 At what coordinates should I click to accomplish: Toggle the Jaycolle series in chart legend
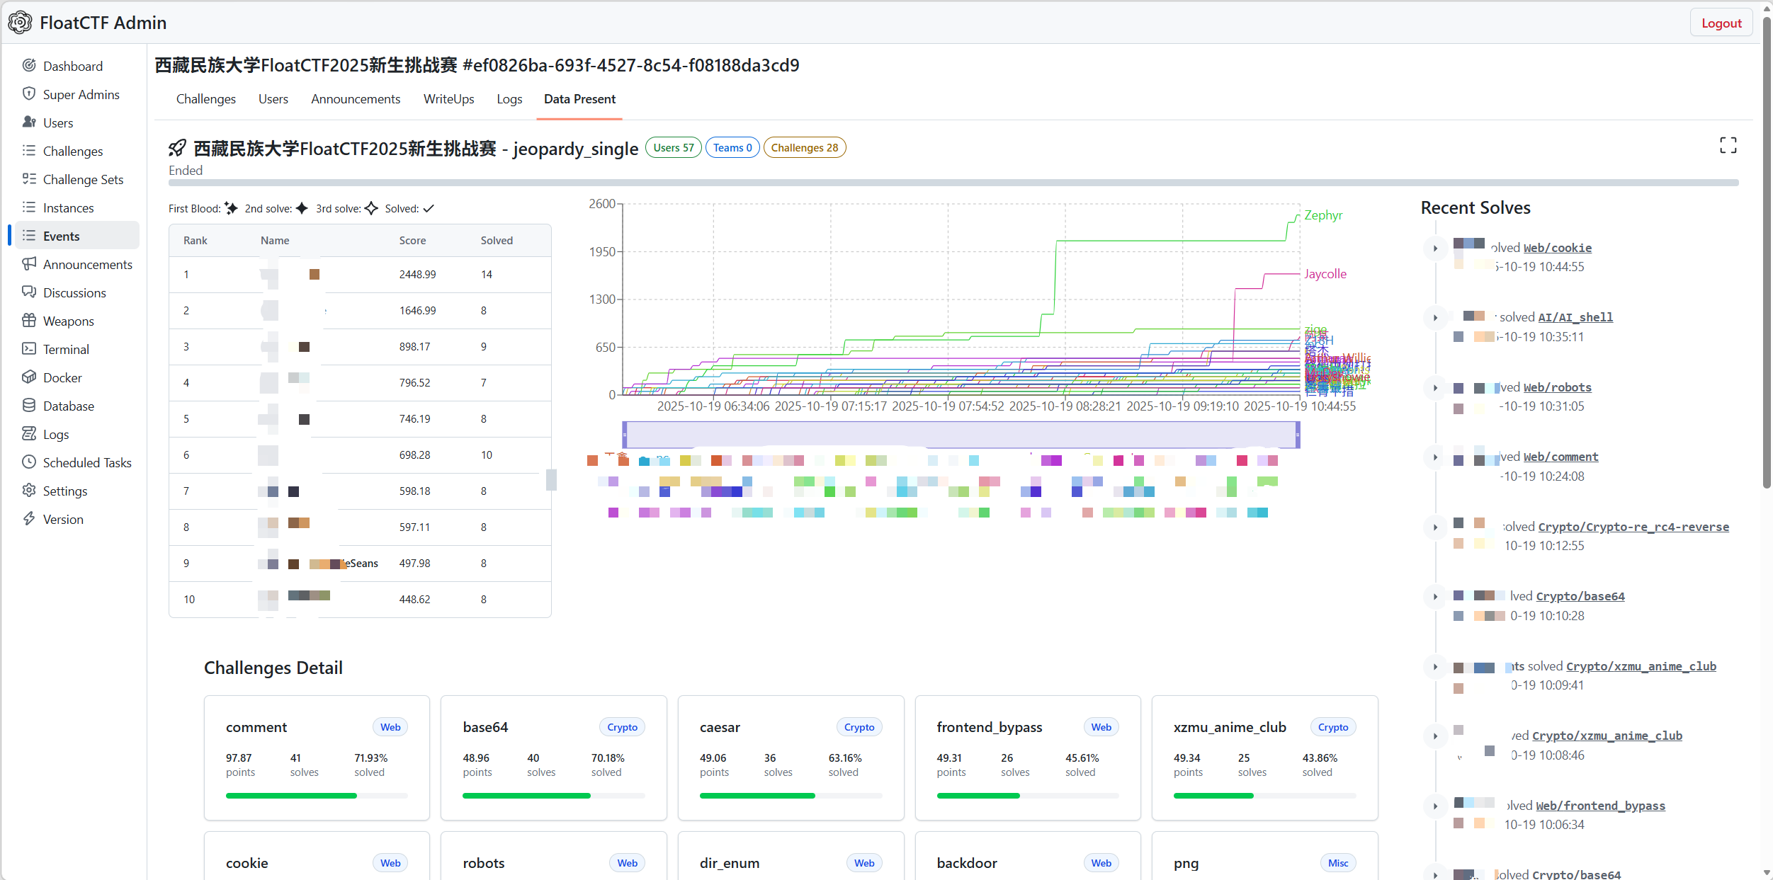click(x=1325, y=274)
